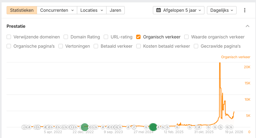Enable the Domain Rating checkbox

click(x=66, y=37)
